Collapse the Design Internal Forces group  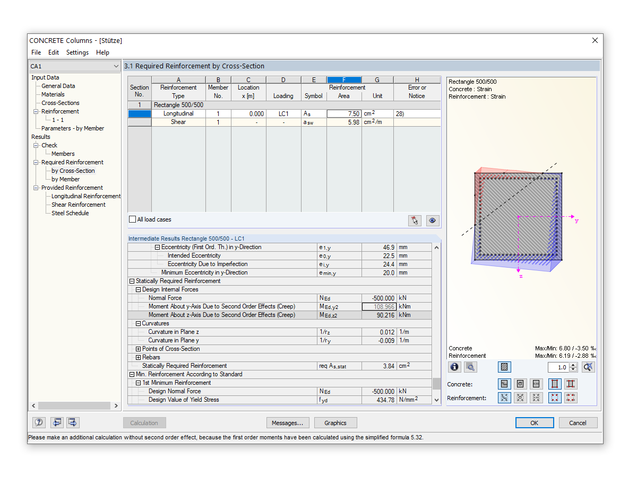tap(138, 289)
